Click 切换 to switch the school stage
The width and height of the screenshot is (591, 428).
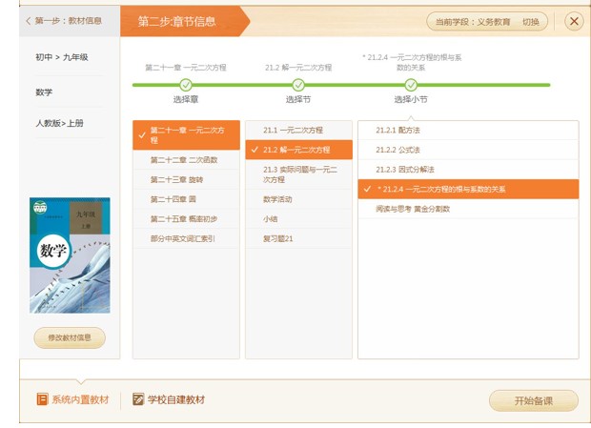point(531,22)
